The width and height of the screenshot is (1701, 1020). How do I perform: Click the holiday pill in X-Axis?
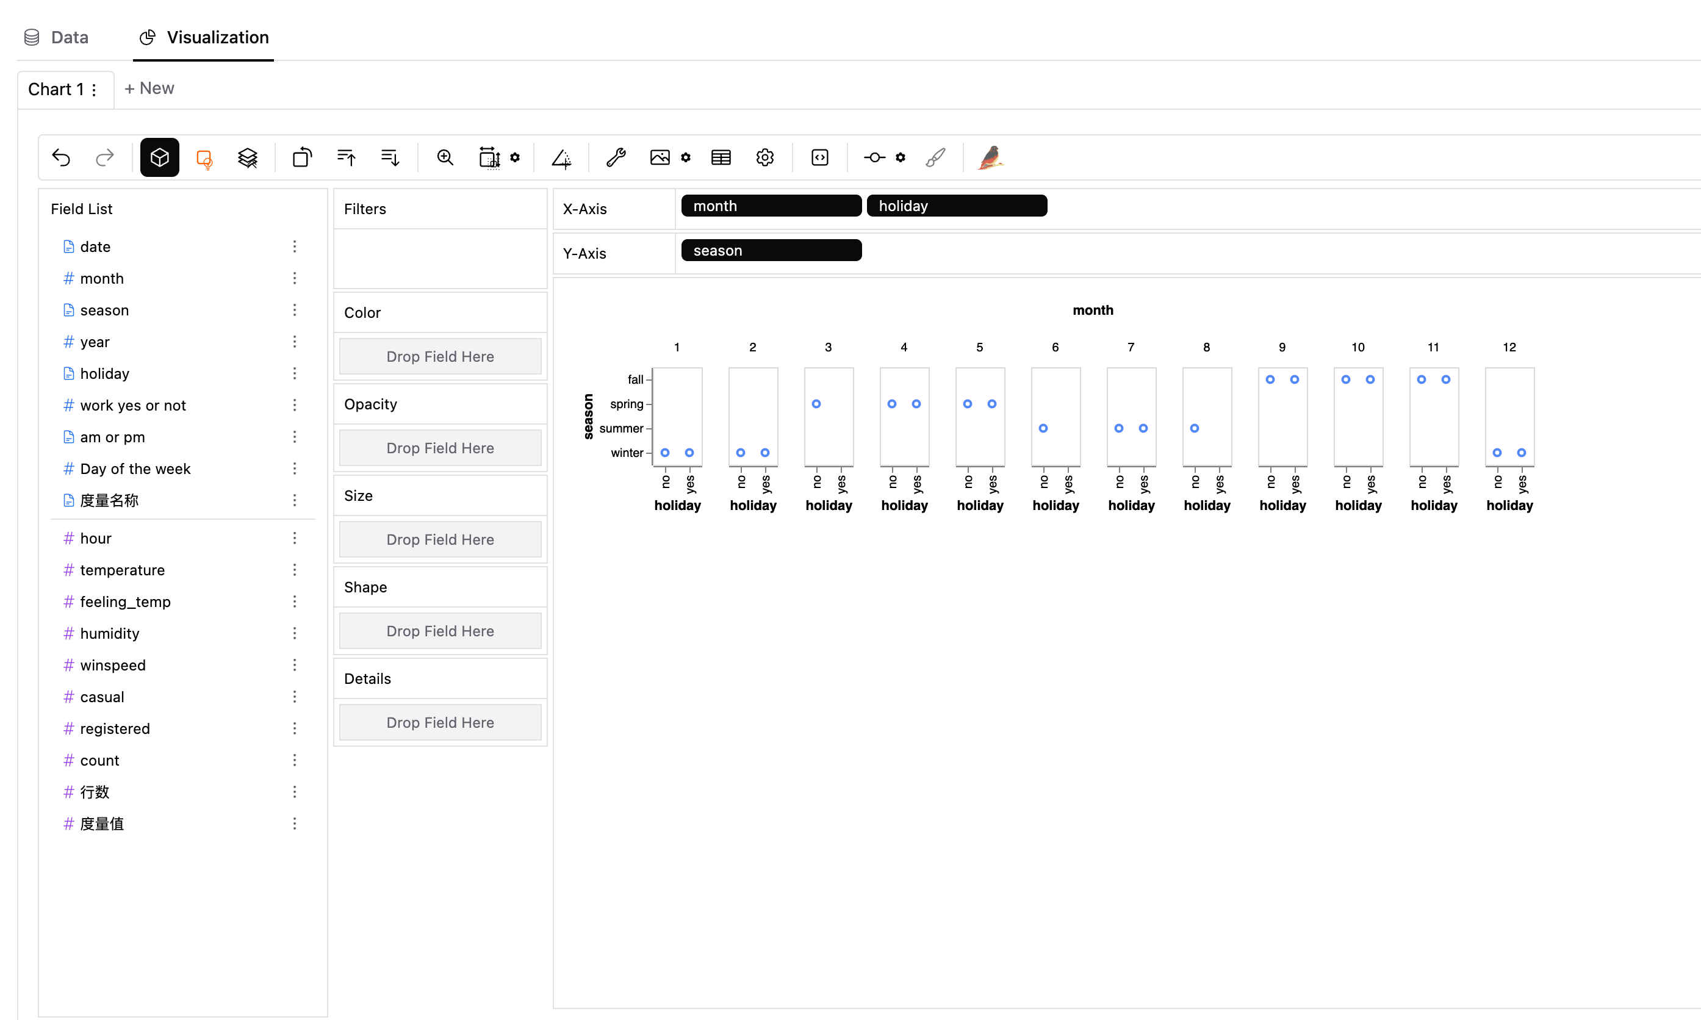(x=956, y=206)
